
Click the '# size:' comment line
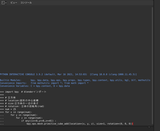click(19, 103)
